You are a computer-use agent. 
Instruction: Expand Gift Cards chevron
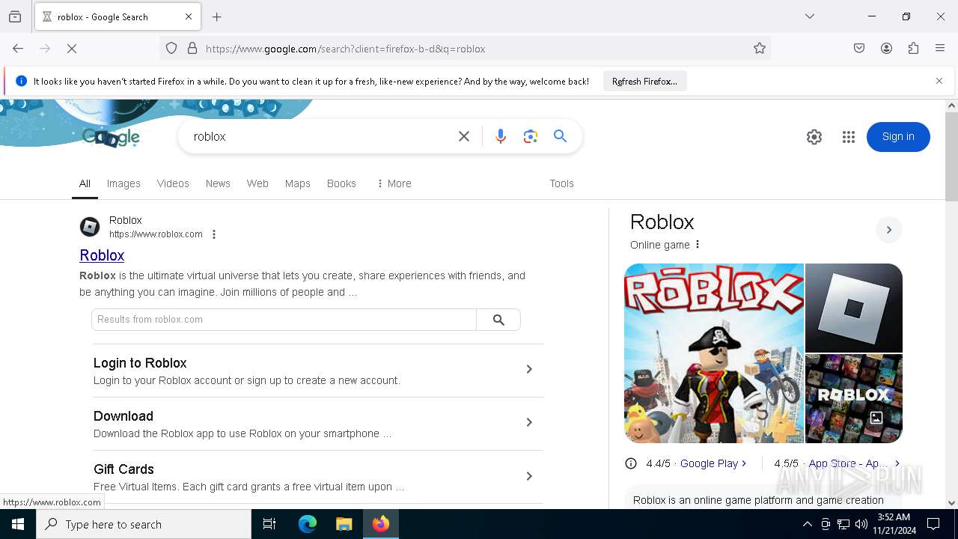528,476
